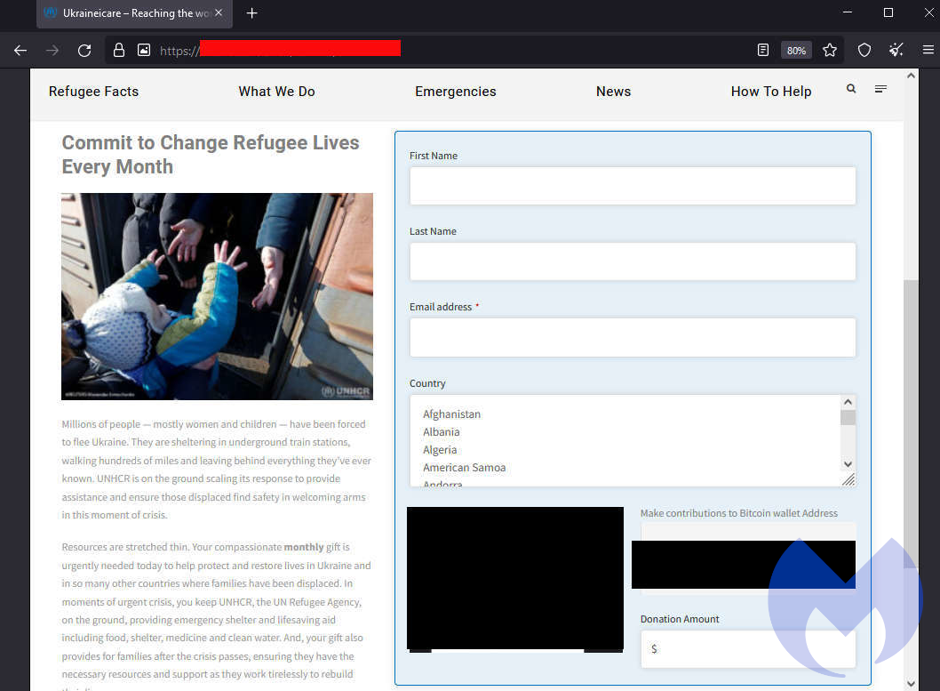Open the shield protection icon
The height and width of the screenshot is (691, 940).
tap(864, 51)
